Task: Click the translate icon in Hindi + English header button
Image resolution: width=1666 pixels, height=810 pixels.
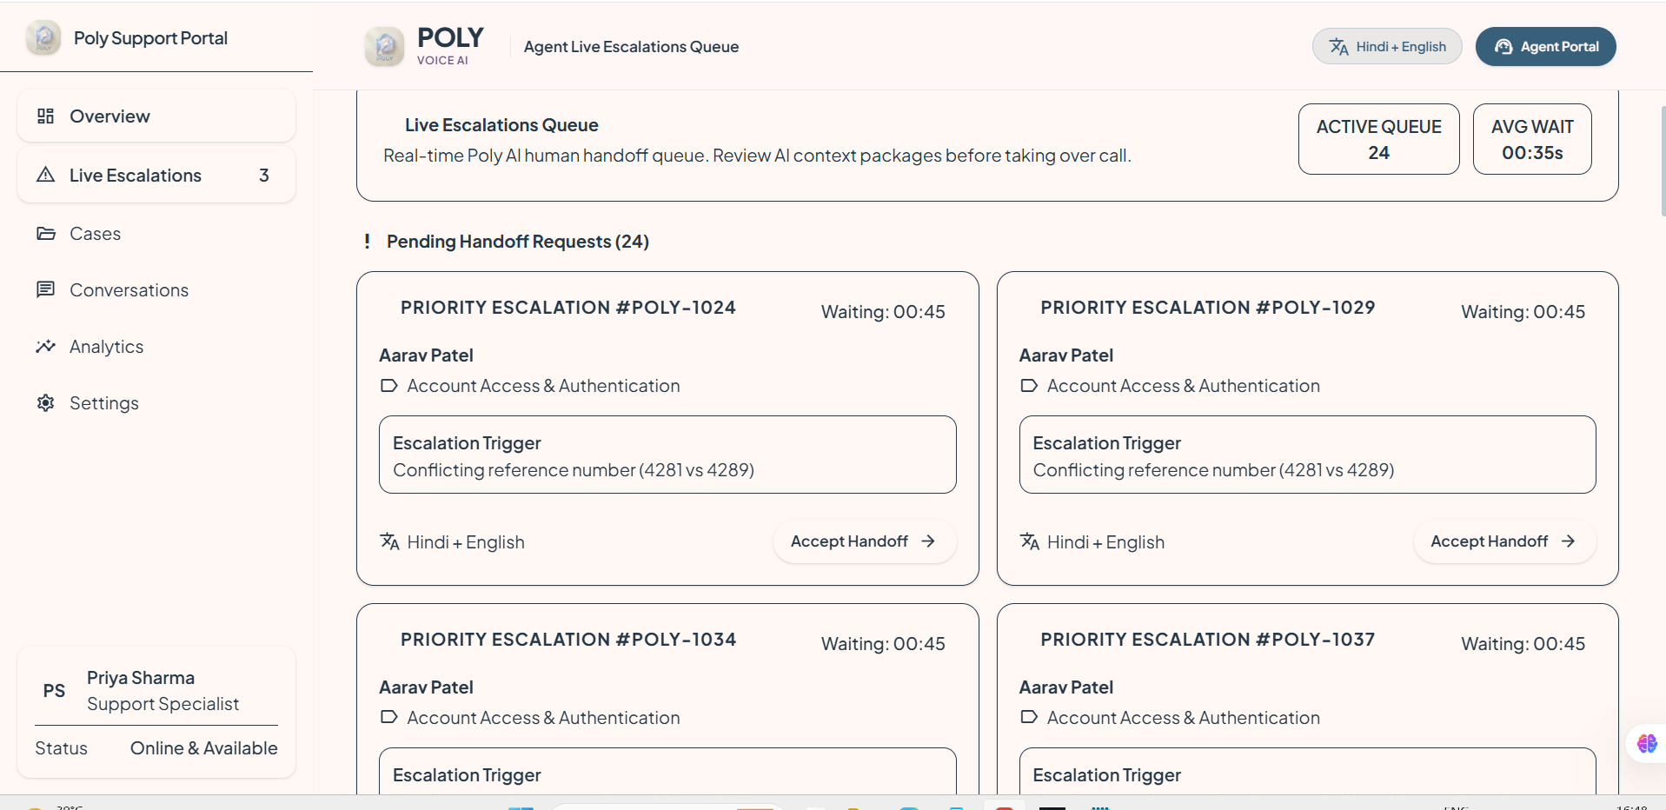Action: (1339, 47)
